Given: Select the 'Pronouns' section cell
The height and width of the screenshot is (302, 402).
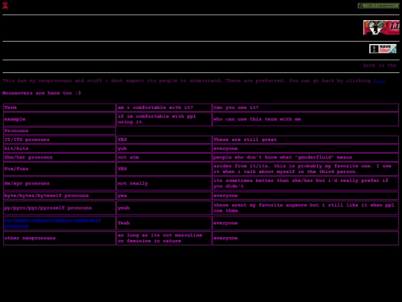Looking at the screenshot, I should (x=60, y=130).
